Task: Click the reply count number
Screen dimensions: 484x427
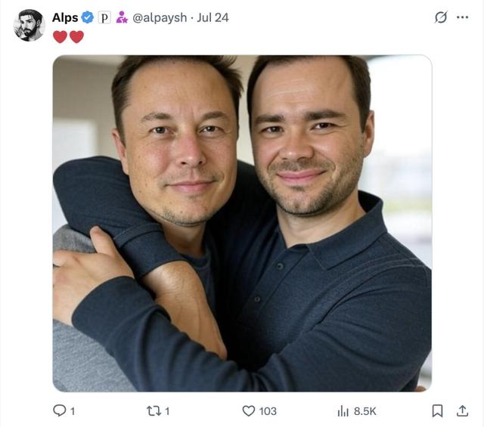Action: pos(73,411)
